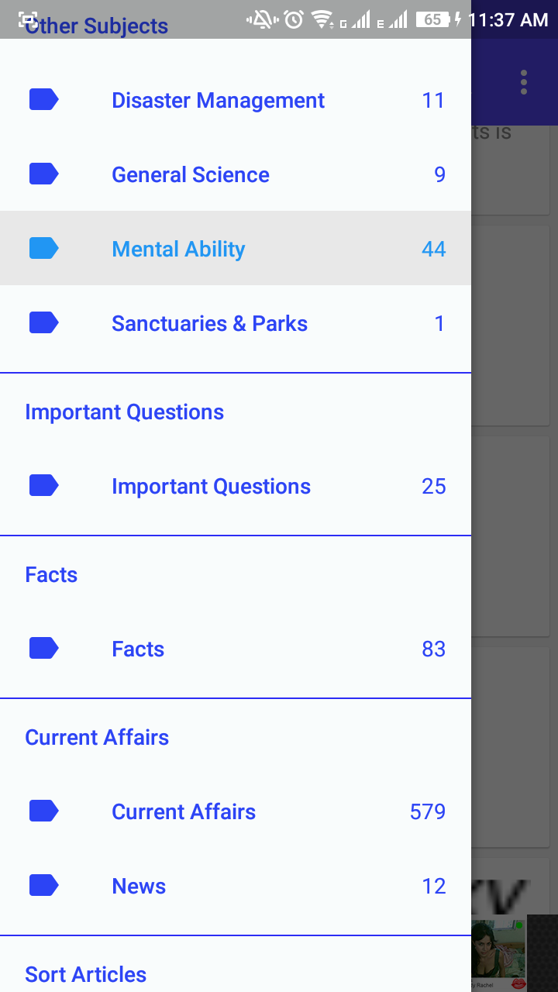Tap the tag icon beside Facts item

coord(43,648)
